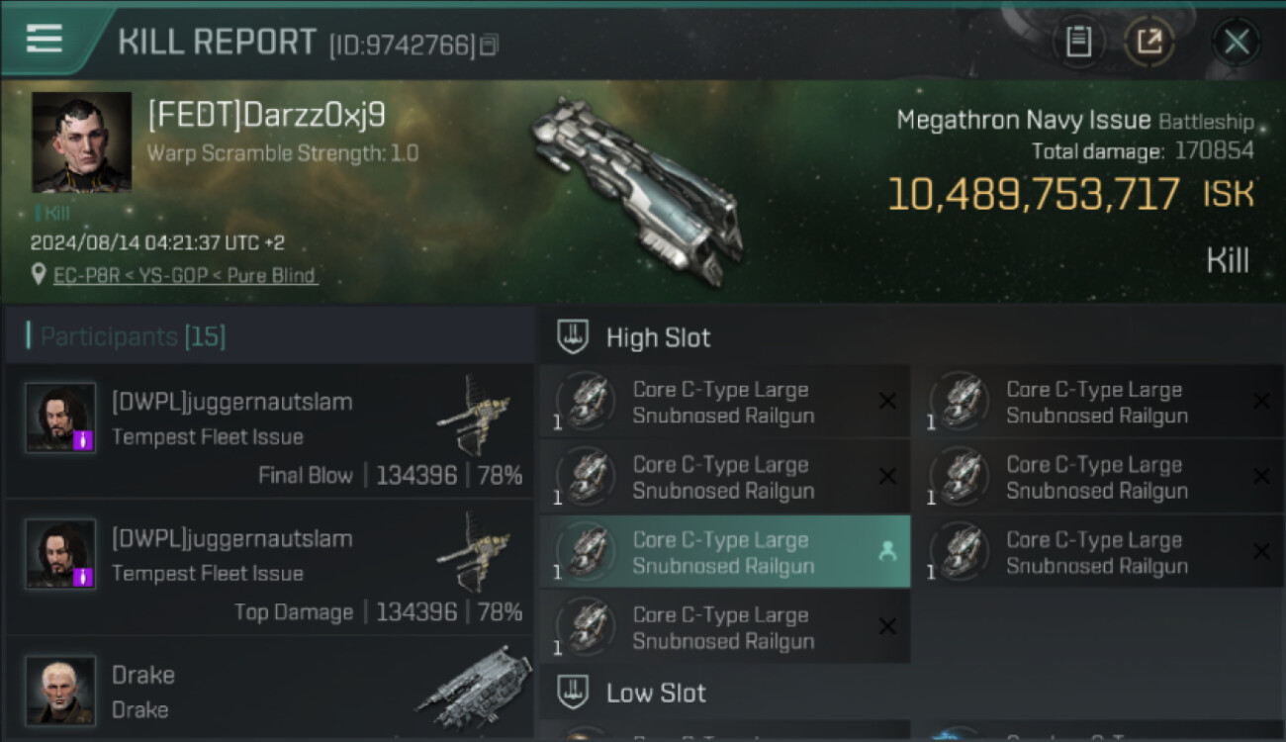Copy the kill report ID
1286x742 pixels.
(490, 45)
